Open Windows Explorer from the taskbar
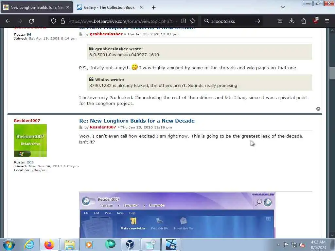This screenshot has width=335, height=251. click(70, 244)
